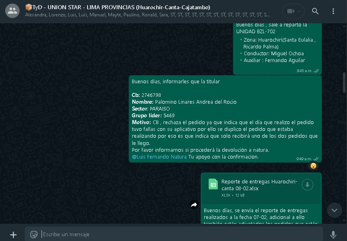Screen dimensions: 347x241
Task: Click the forward arrow beside the file message
Action: [x=194, y=205]
